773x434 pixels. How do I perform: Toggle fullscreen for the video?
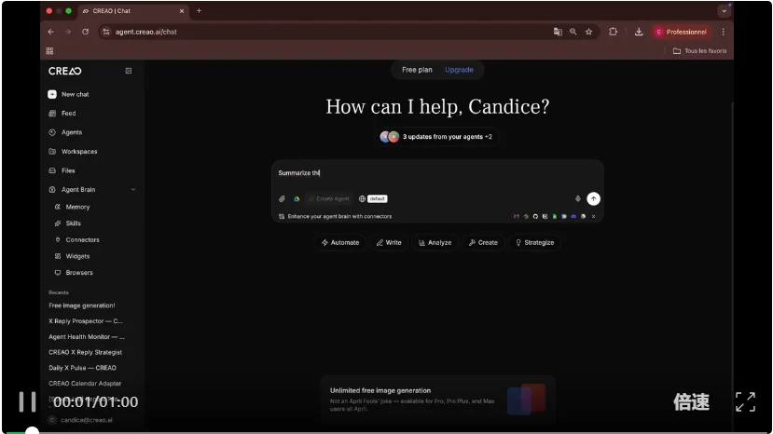tap(745, 401)
